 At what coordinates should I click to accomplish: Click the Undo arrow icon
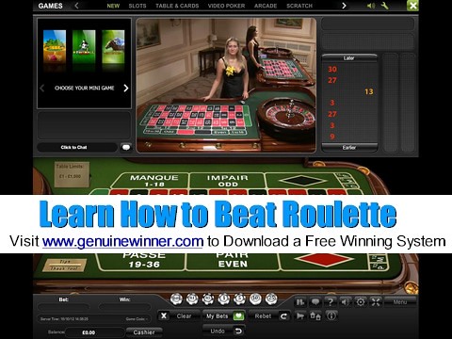238,331
